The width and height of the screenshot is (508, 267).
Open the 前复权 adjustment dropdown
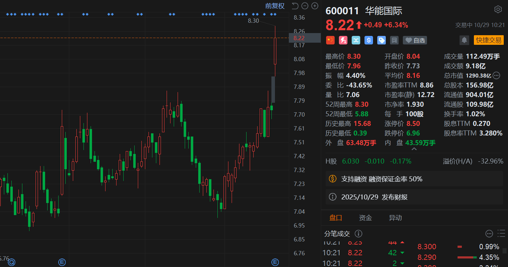(275, 6)
